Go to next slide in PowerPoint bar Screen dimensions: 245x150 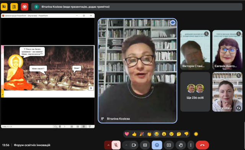tap(65, 126)
